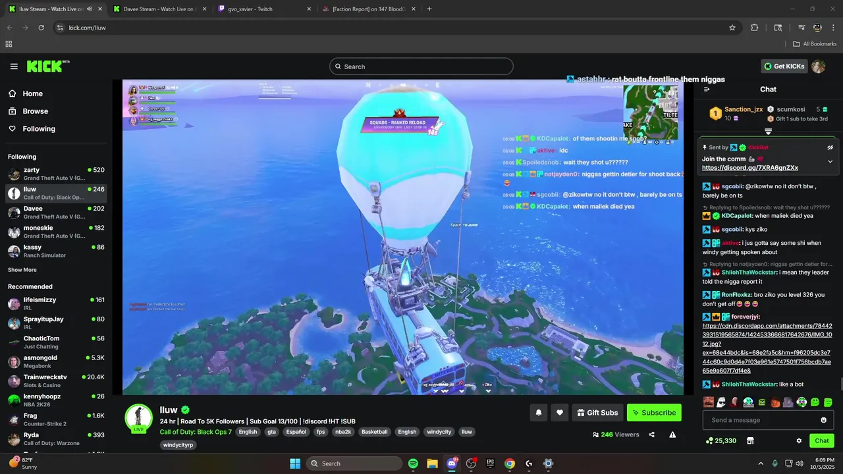Open Discord from taskbar

pos(452,463)
